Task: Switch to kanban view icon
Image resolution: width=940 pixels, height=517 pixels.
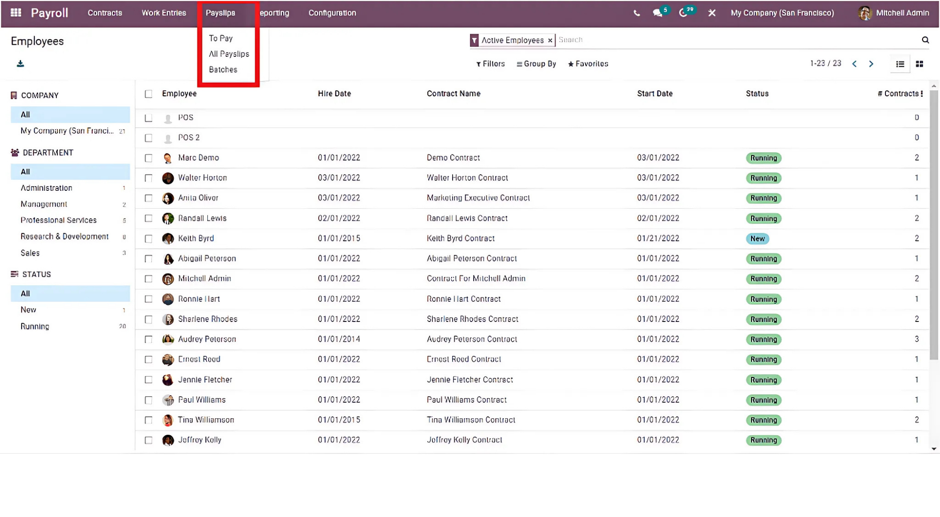Action: tap(919, 64)
